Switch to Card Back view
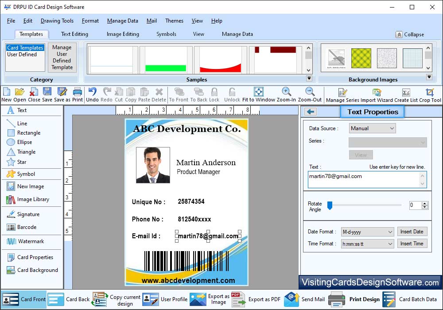The image size is (443, 310). point(69,299)
